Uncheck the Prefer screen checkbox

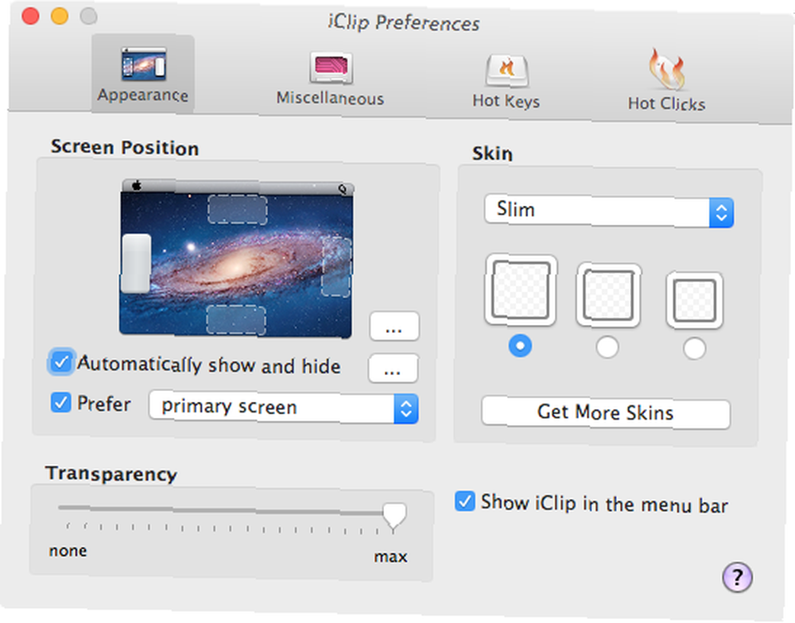click(x=61, y=403)
